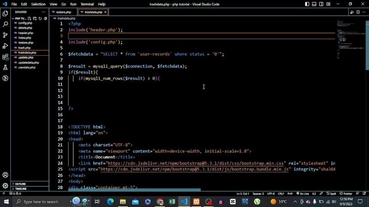This screenshot has width=369, height=207.
Task: Click the New File icon in Explorer
Action: (29, 18)
